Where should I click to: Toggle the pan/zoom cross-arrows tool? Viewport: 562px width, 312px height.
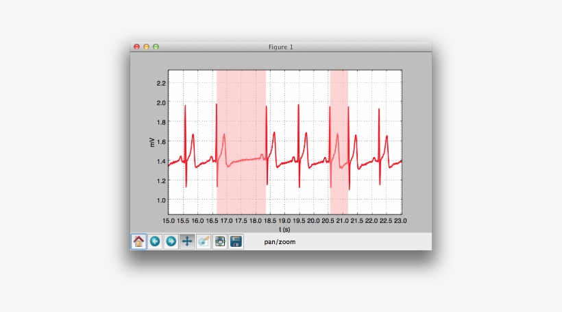[x=187, y=241]
